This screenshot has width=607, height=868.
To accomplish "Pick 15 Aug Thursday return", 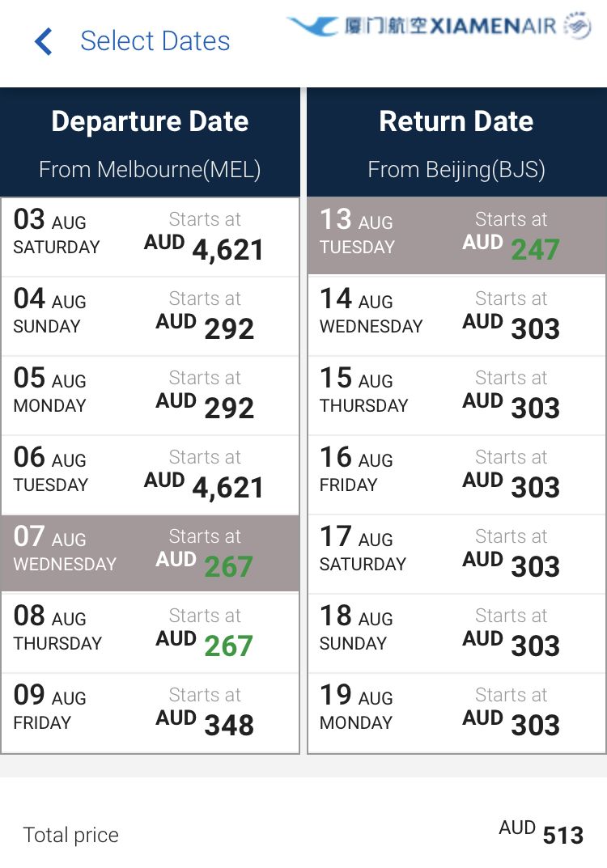I will 456,396.
